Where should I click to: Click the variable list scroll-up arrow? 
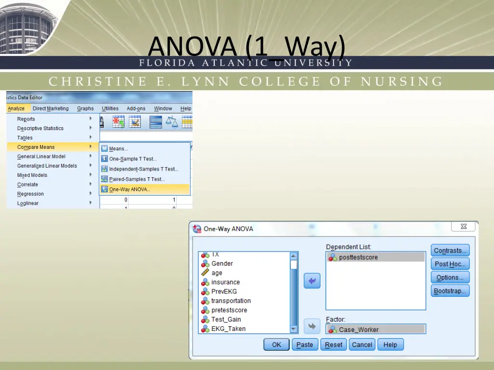[294, 256]
